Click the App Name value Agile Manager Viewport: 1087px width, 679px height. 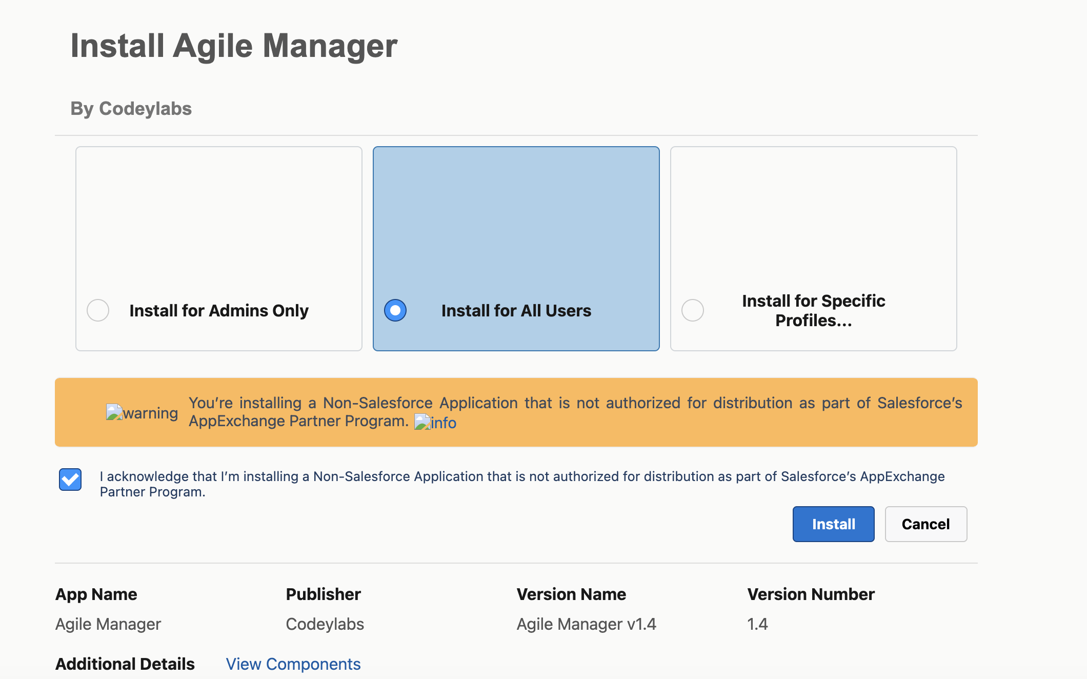(x=108, y=624)
